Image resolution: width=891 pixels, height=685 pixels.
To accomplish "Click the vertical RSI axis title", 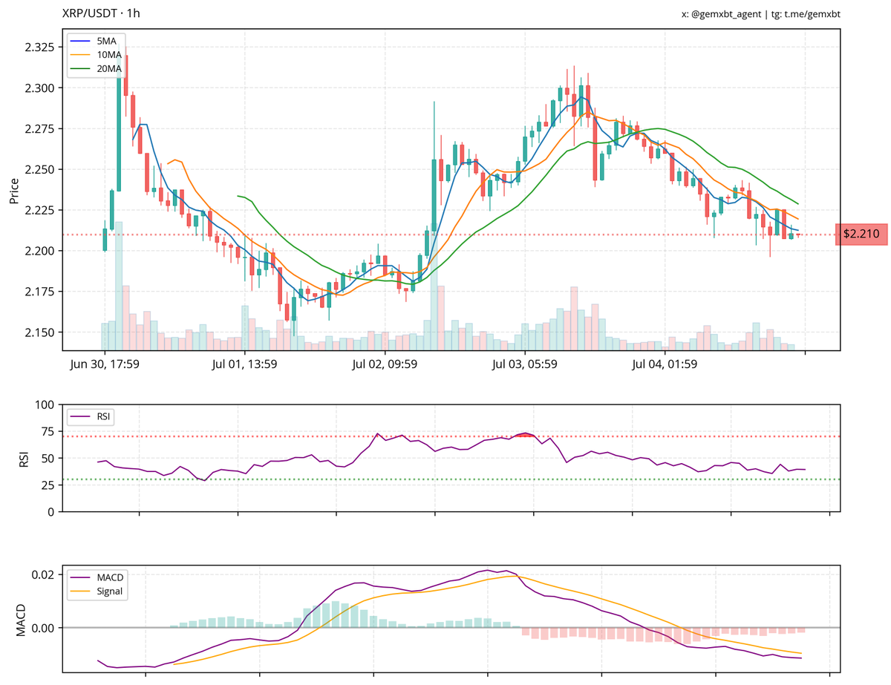I will pos(23,459).
